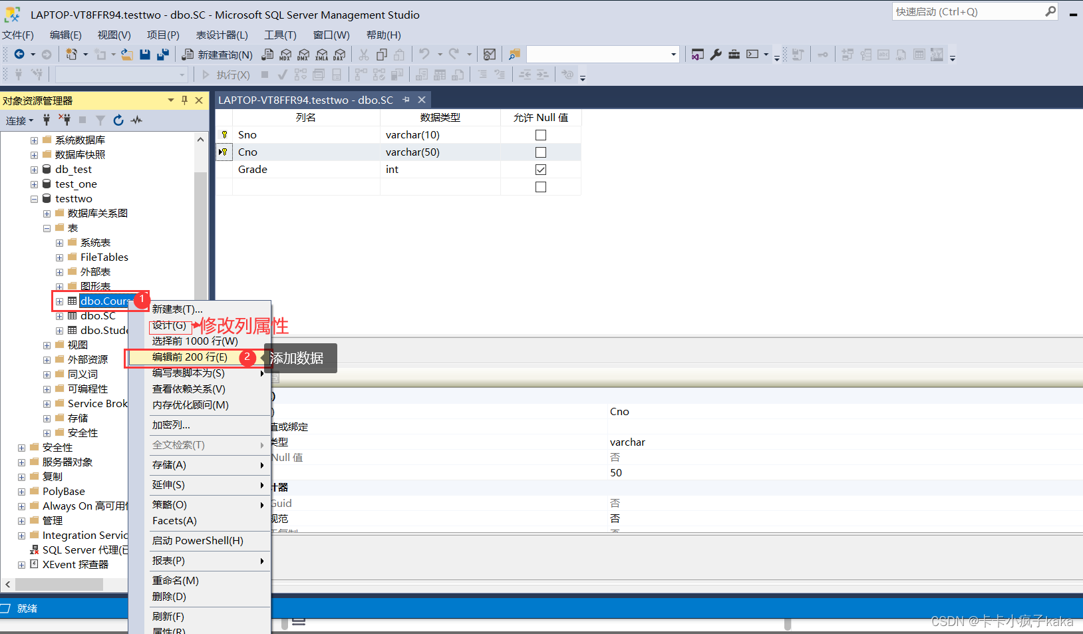Click the copy icon in toolbar

click(x=382, y=55)
